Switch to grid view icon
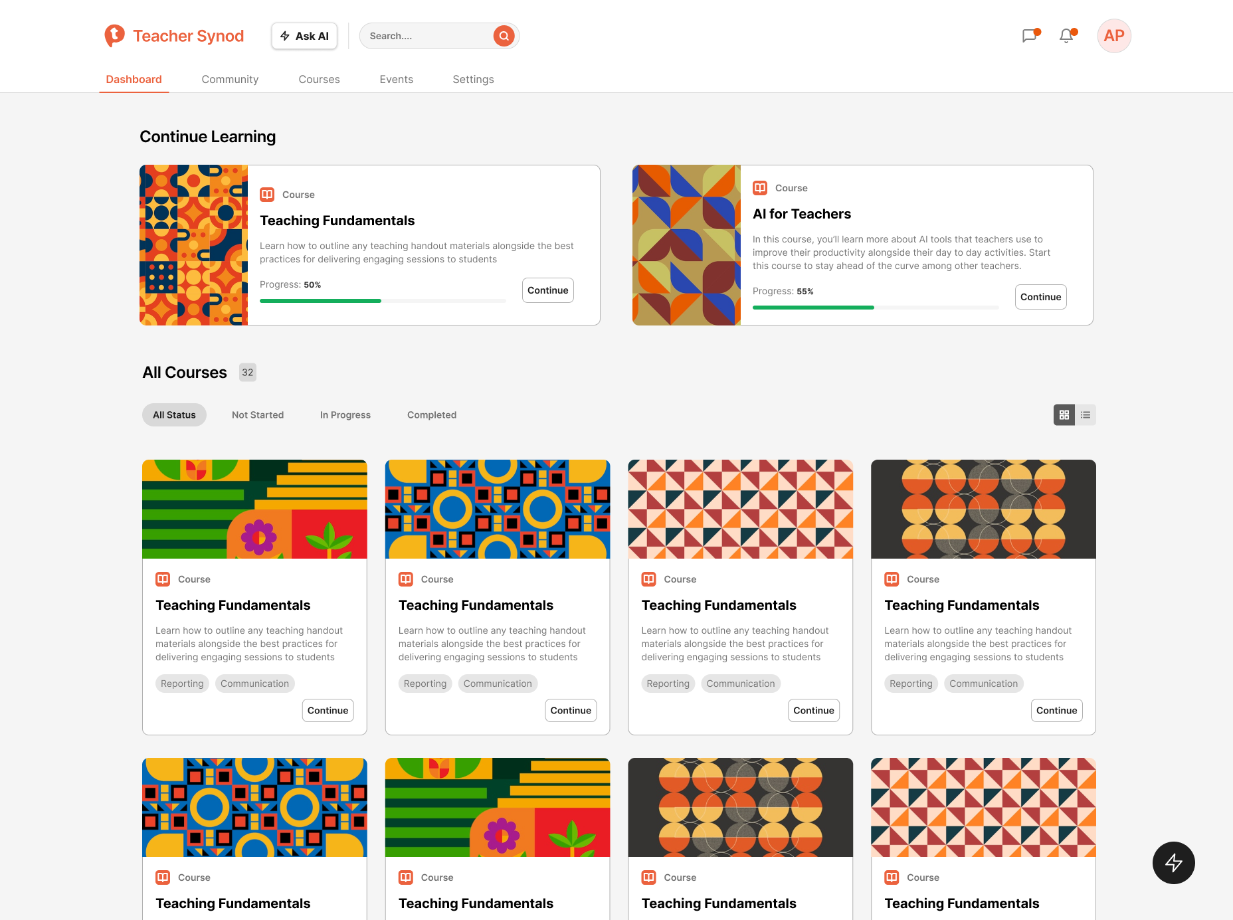Screen dimensions: 1233x920 coord(1064,414)
